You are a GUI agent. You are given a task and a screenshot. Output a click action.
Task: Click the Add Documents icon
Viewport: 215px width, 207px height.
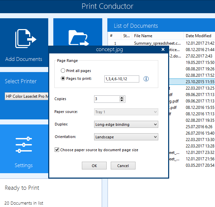pos(25,39)
